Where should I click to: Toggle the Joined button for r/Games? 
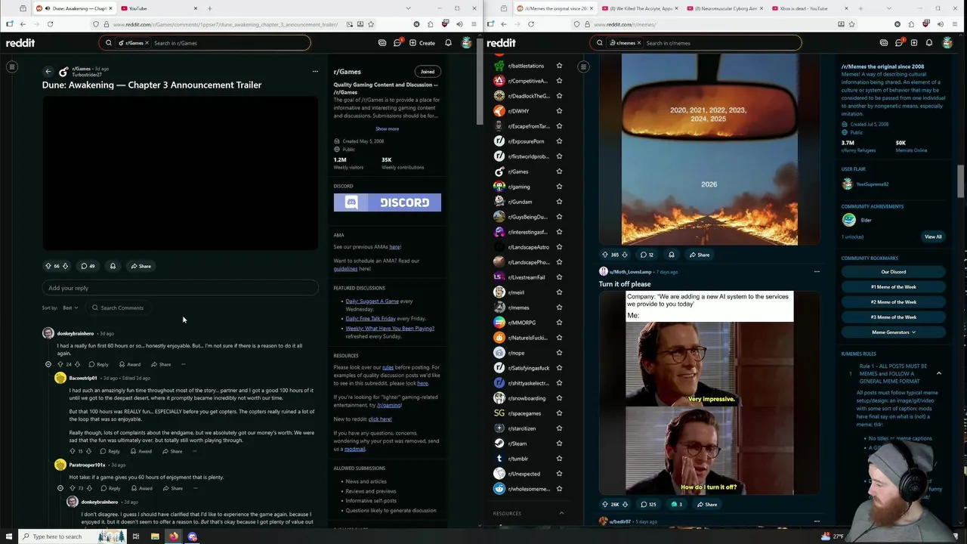point(428,72)
